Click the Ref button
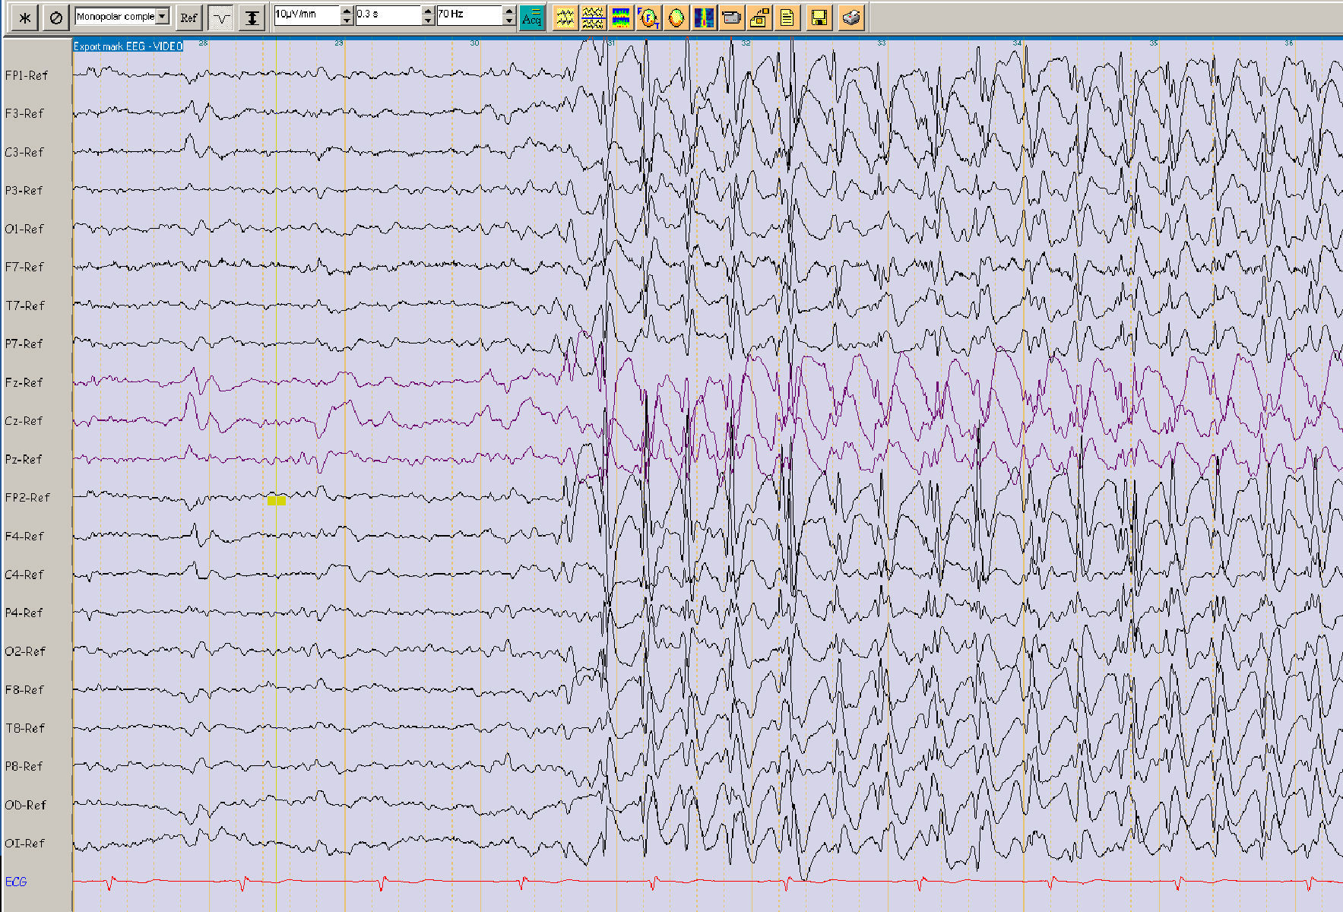The height and width of the screenshot is (912, 1343). [x=188, y=17]
